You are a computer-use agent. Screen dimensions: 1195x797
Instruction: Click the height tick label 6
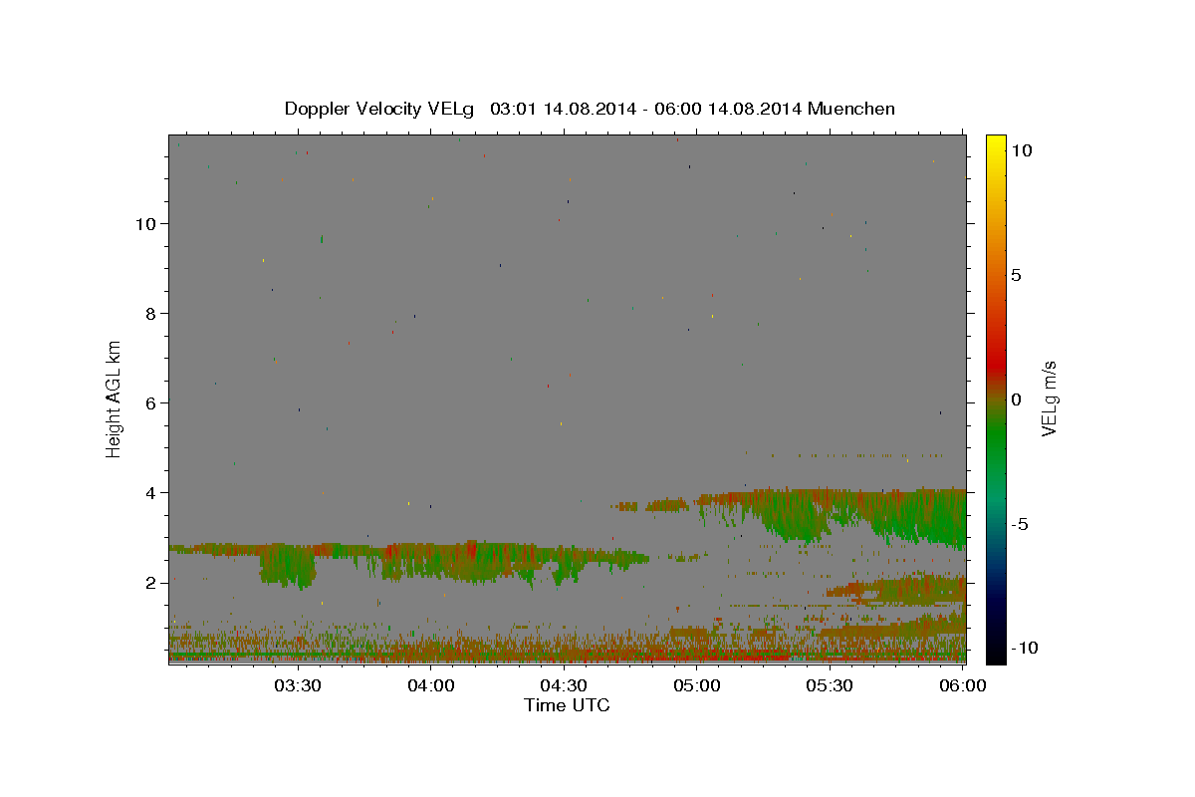(150, 403)
